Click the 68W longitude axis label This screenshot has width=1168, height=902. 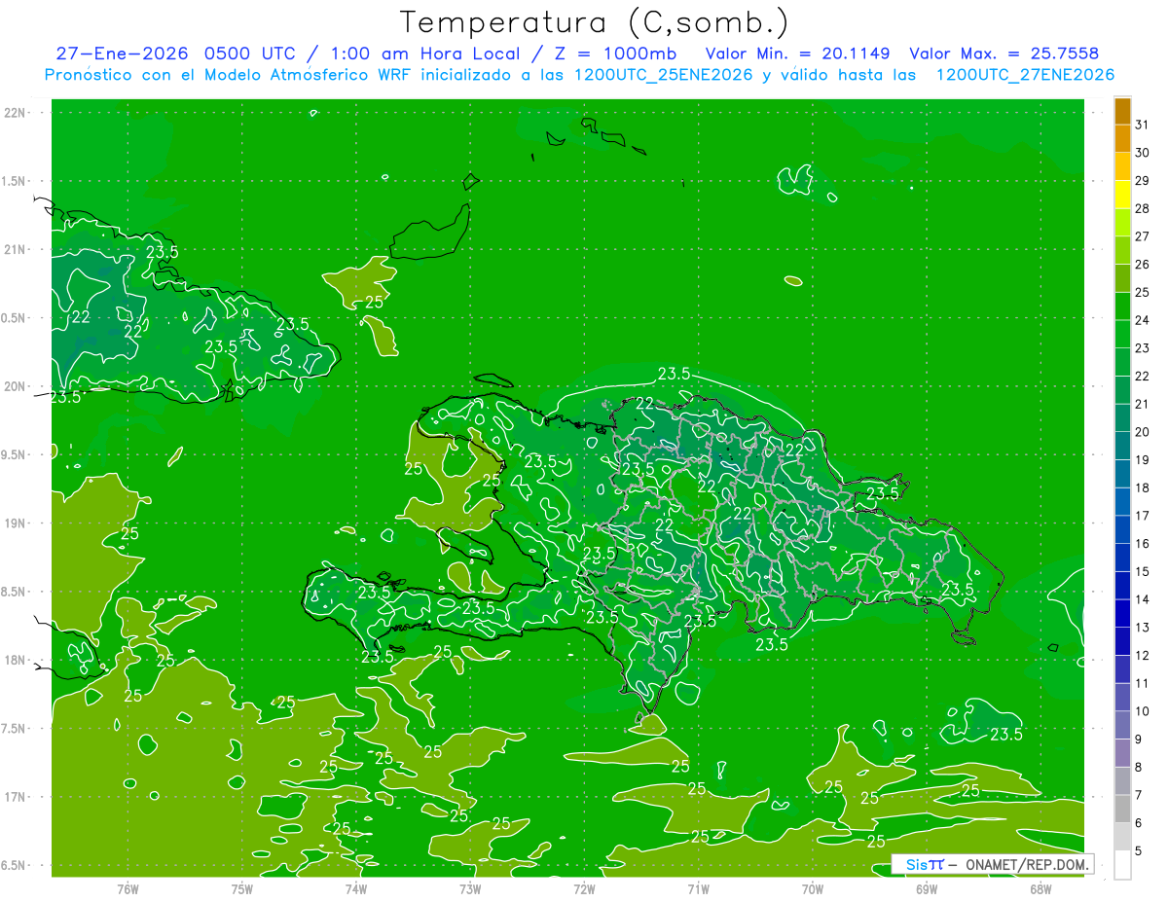pyautogui.click(x=1040, y=888)
